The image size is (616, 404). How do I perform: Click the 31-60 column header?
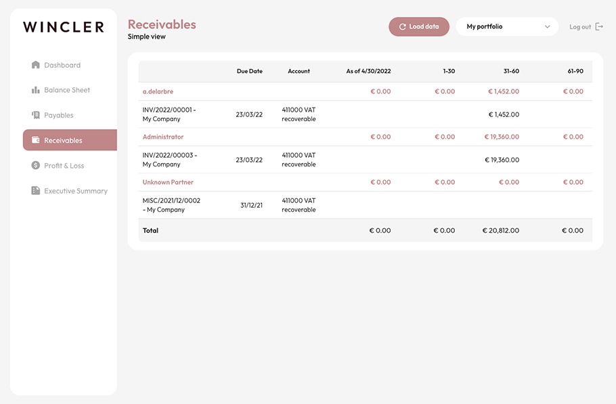511,71
